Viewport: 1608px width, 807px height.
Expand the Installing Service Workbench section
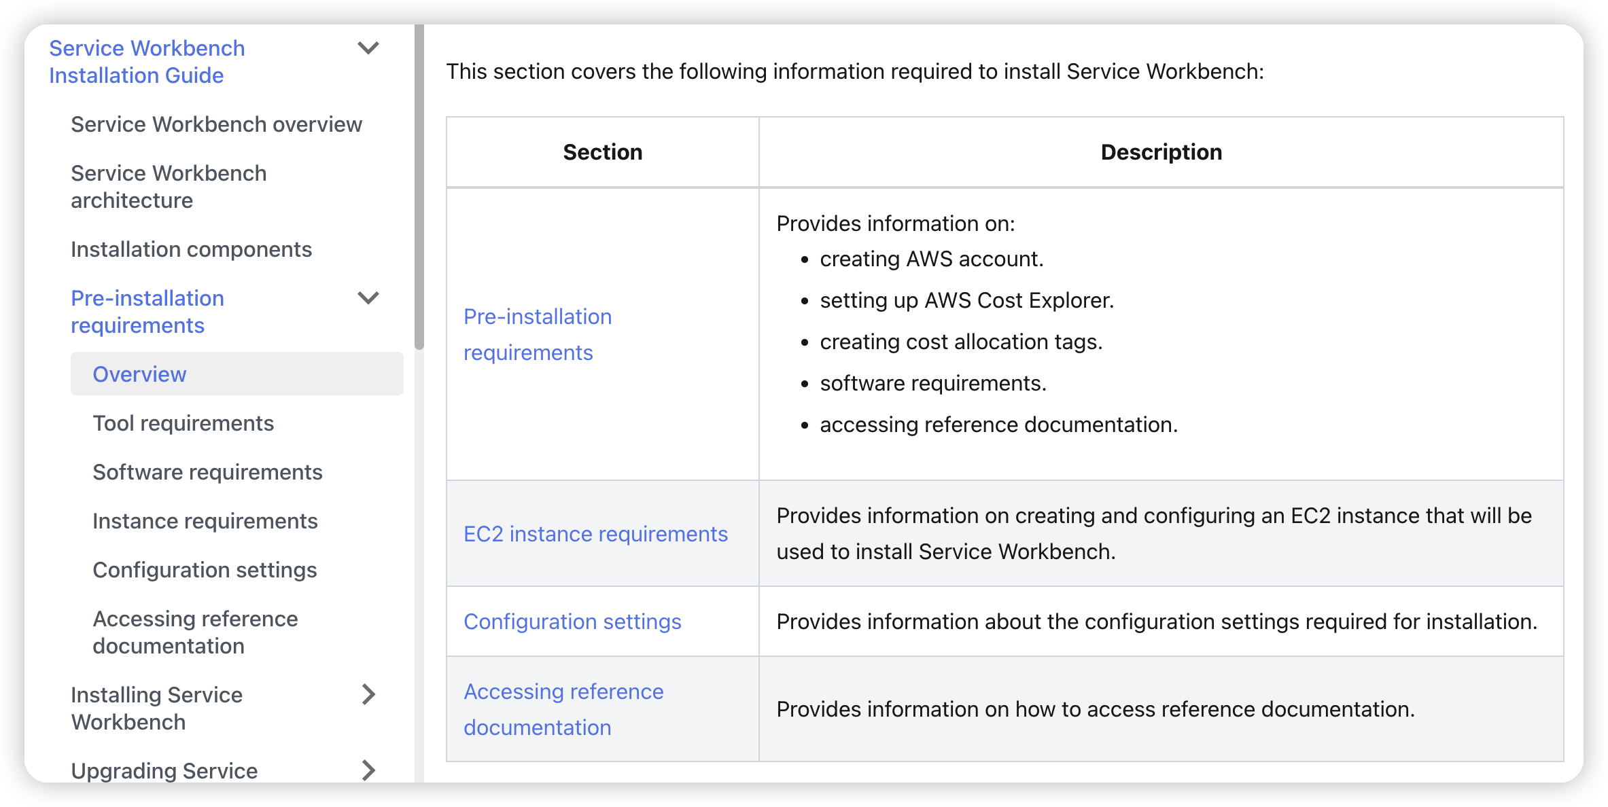coord(368,694)
